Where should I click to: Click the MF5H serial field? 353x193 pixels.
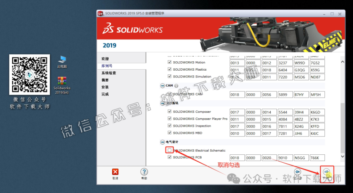(317, 95)
